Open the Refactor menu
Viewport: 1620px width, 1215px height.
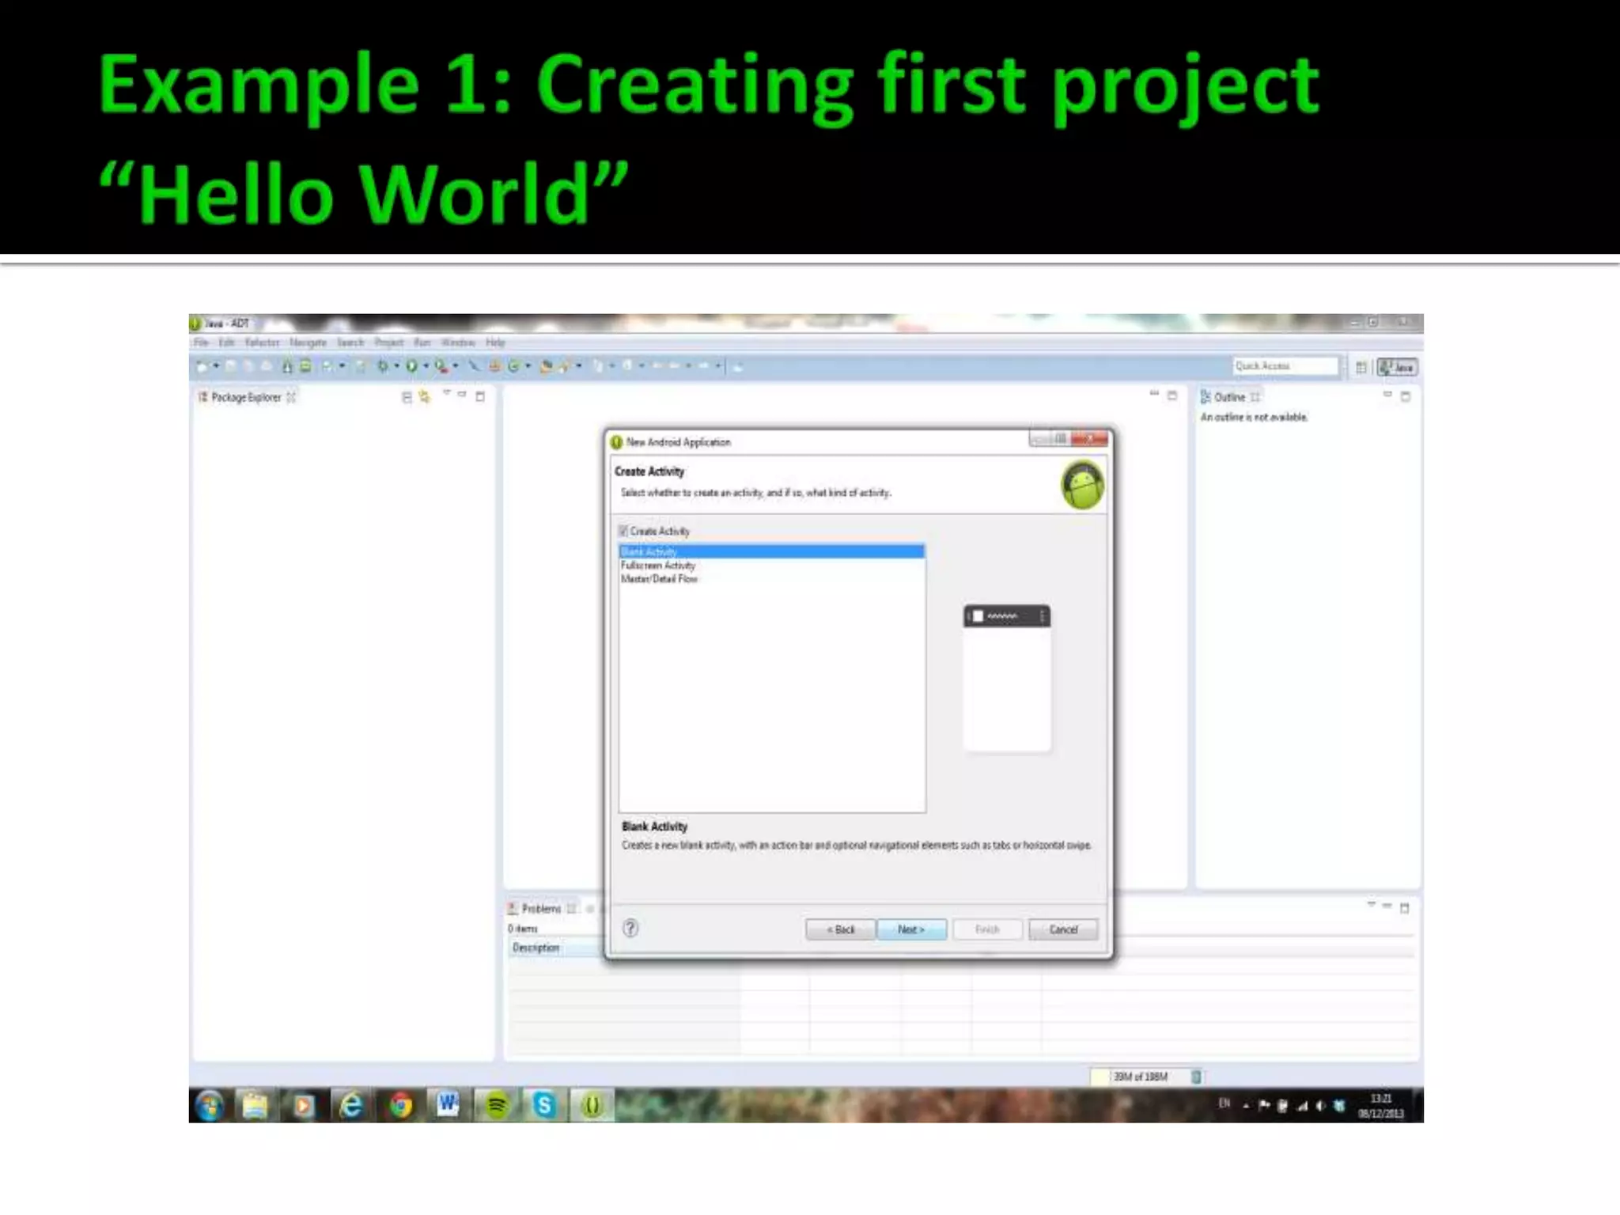(x=262, y=343)
